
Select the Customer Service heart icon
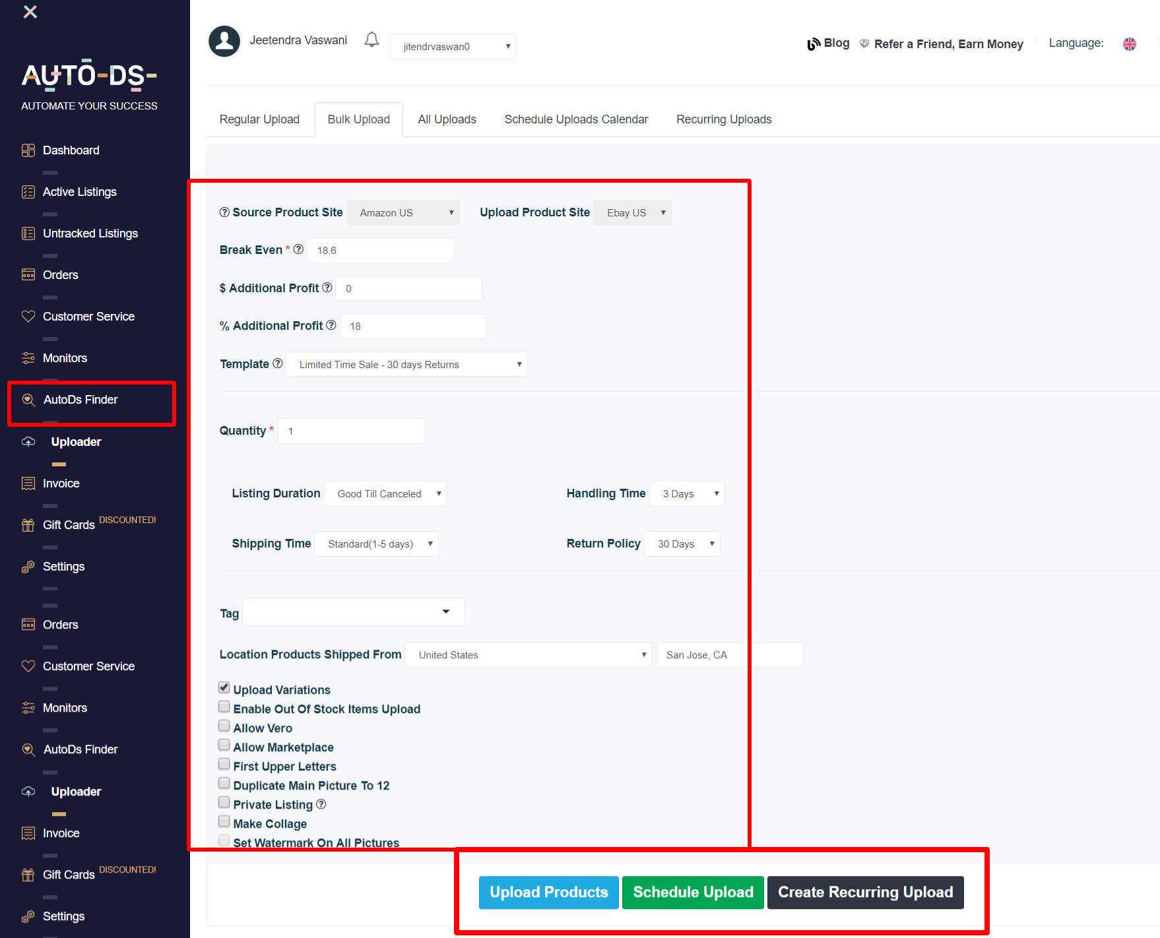(x=28, y=316)
